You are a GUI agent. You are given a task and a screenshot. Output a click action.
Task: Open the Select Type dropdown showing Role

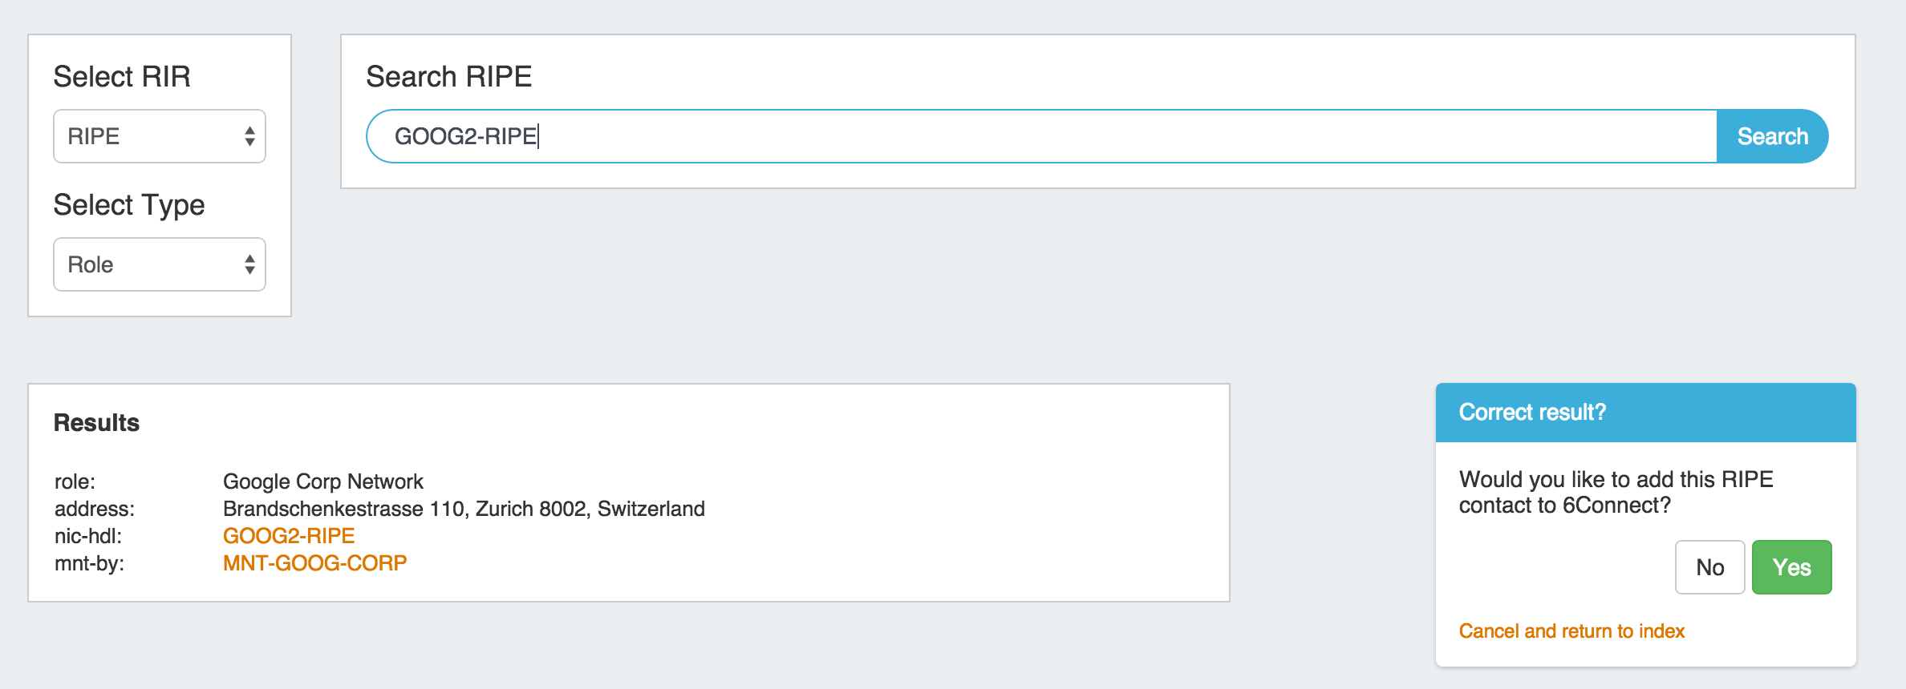159,264
